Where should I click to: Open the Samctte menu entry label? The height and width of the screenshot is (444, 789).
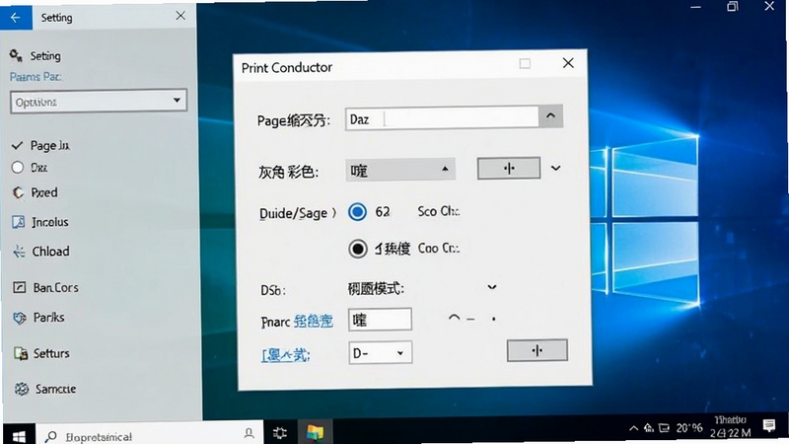coord(55,389)
